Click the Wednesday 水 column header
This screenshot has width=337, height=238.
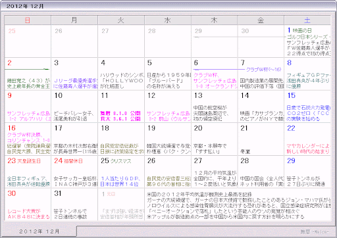168,20
